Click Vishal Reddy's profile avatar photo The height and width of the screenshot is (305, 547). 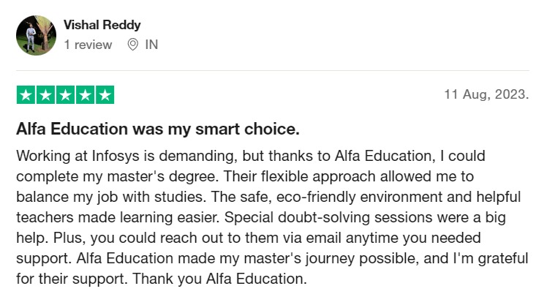[36, 35]
